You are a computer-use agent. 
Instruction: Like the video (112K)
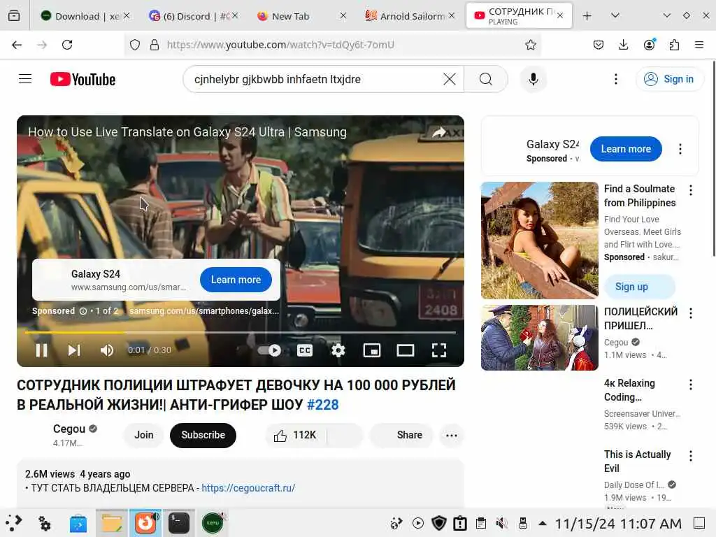tap(295, 435)
